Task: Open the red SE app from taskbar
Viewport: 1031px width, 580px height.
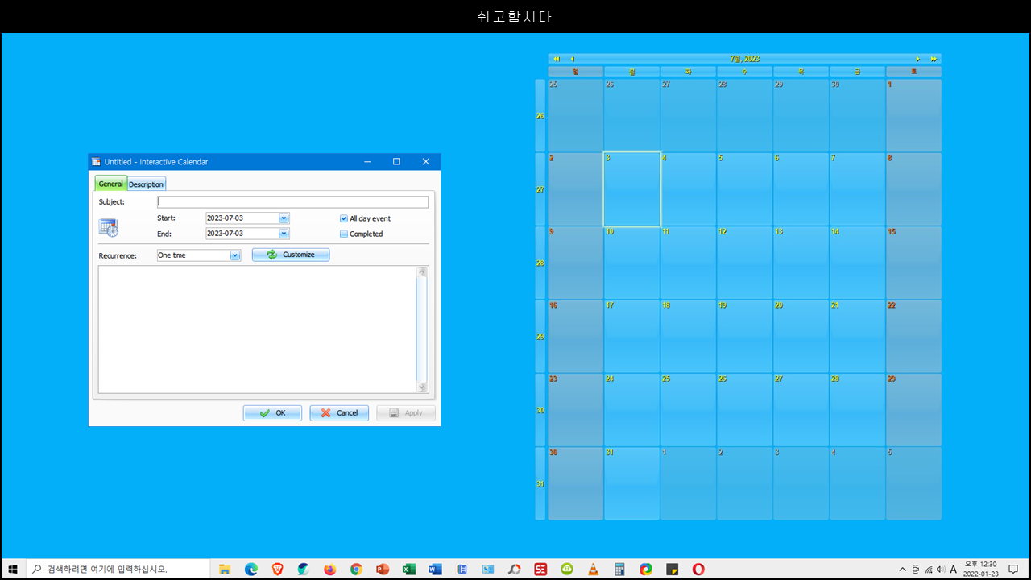Action: 540,569
